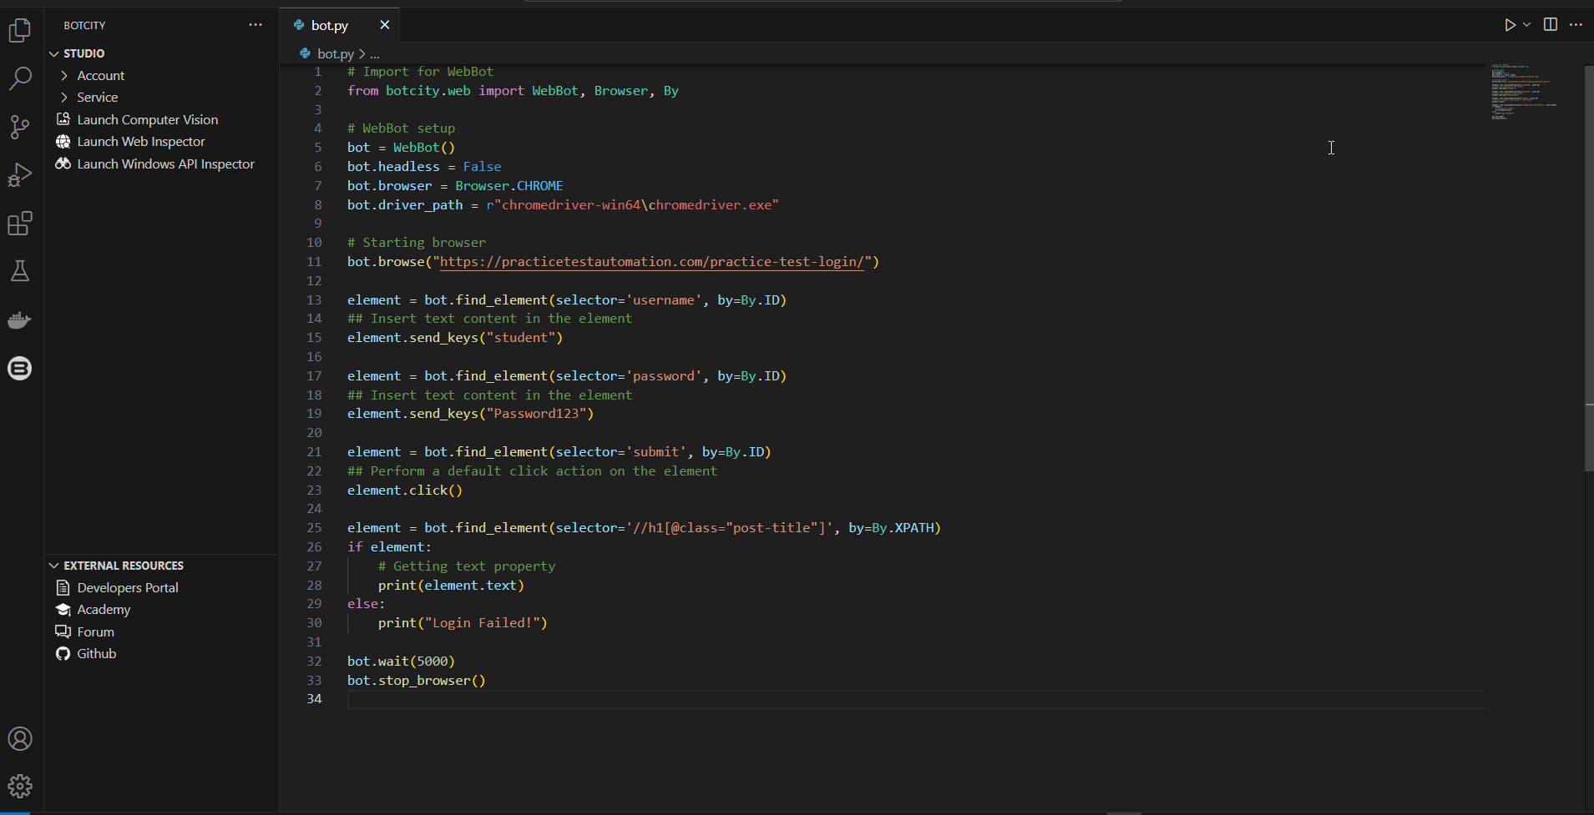Open BOTCITY panel More Actions ellipsis
1594x815 pixels.
[x=256, y=25]
